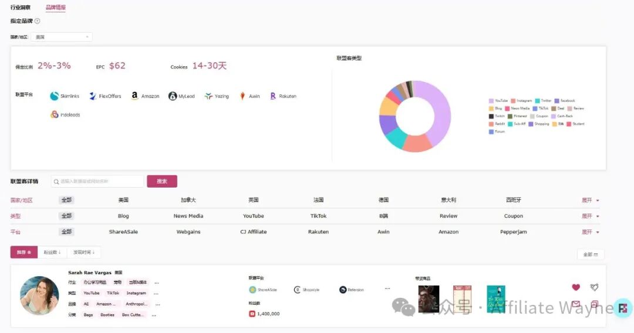Filter by News Media in the 类型 row
The height and width of the screenshot is (333, 634).
point(188,216)
